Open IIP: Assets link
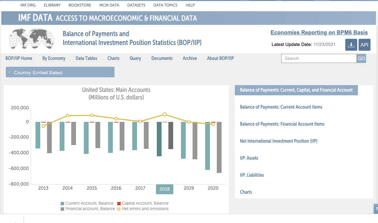378x223 pixels. (249, 158)
